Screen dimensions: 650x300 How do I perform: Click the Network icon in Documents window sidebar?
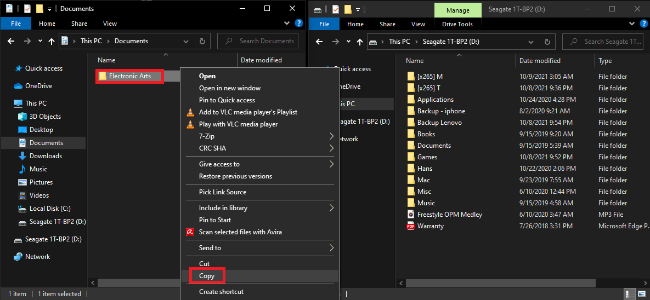(18, 257)
